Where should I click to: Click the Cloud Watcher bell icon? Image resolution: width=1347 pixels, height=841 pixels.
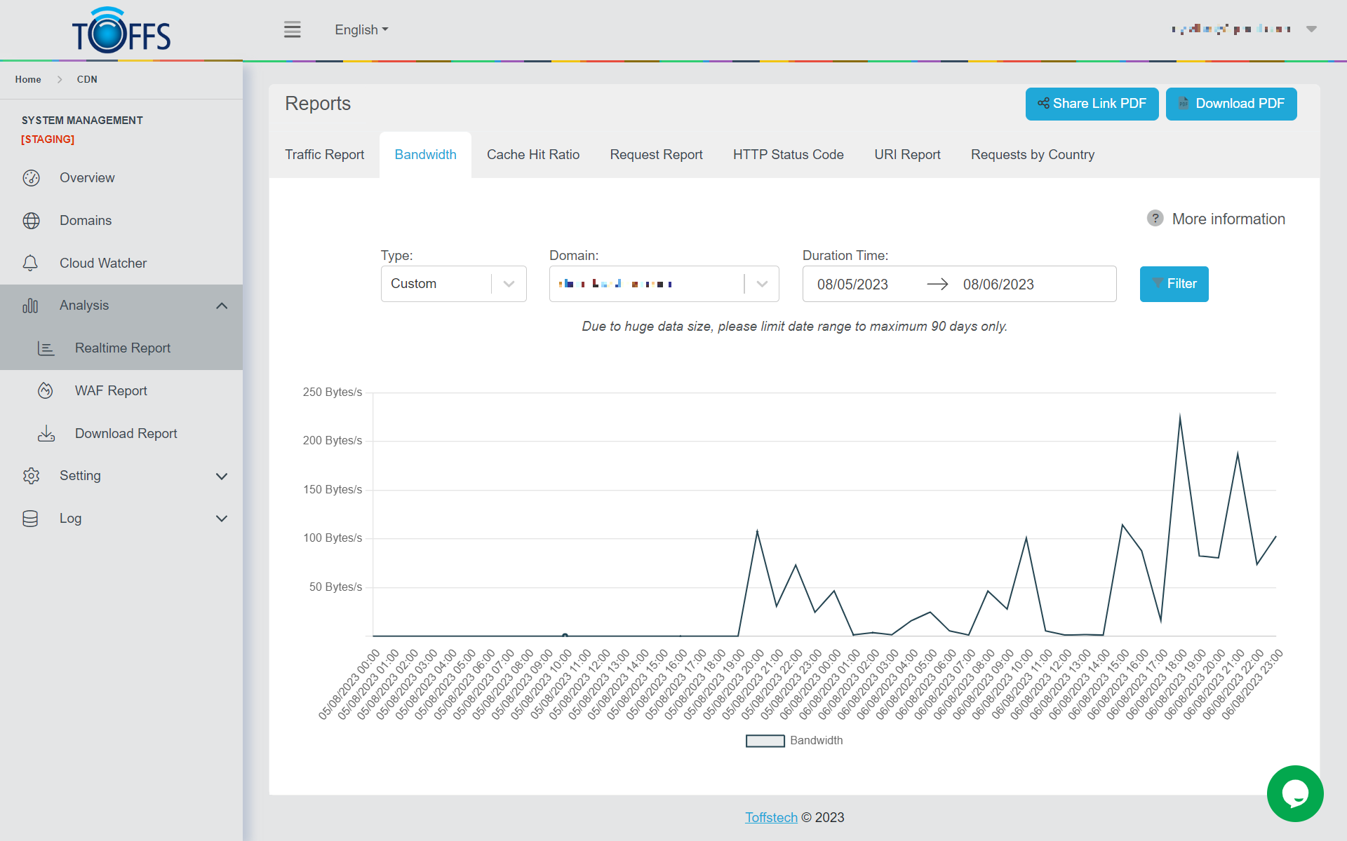pos(30,264)
